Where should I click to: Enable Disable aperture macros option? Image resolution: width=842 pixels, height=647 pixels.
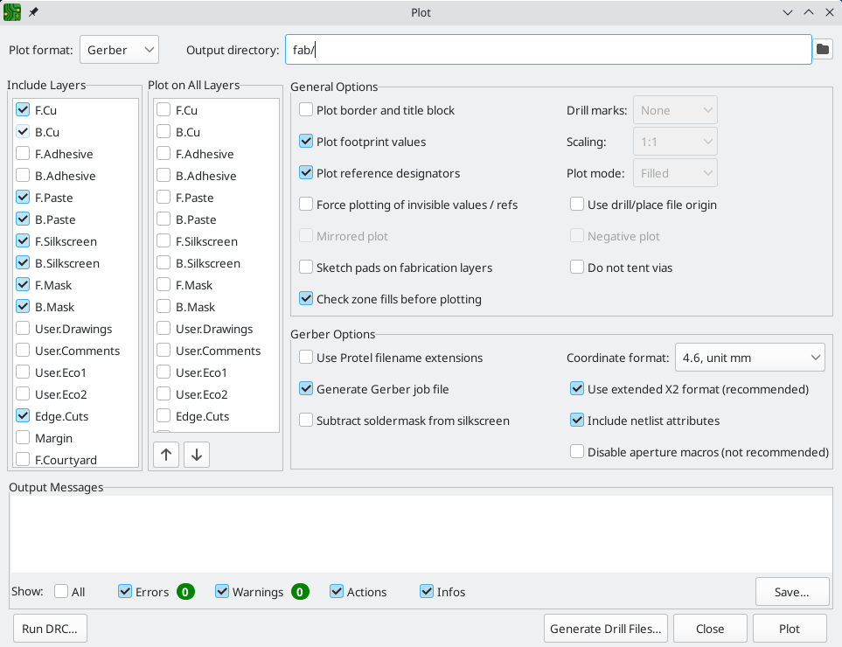pyautogui.click(x=577, y=452)
